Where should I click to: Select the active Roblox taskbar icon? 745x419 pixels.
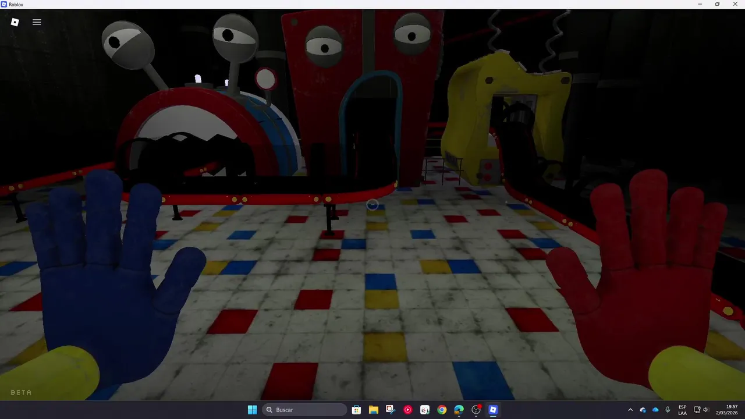click(x=493, y=410)
